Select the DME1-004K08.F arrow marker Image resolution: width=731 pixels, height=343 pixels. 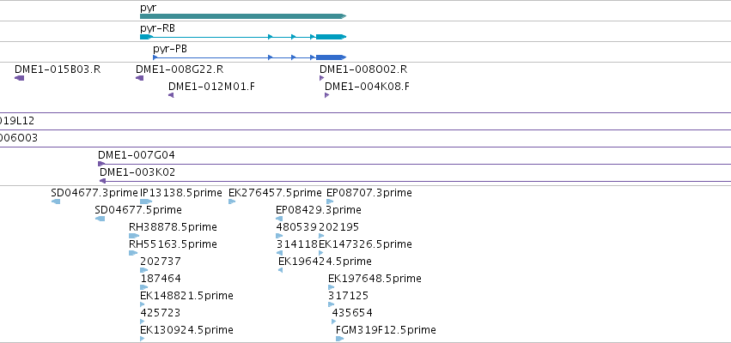[x=326, y=95]
